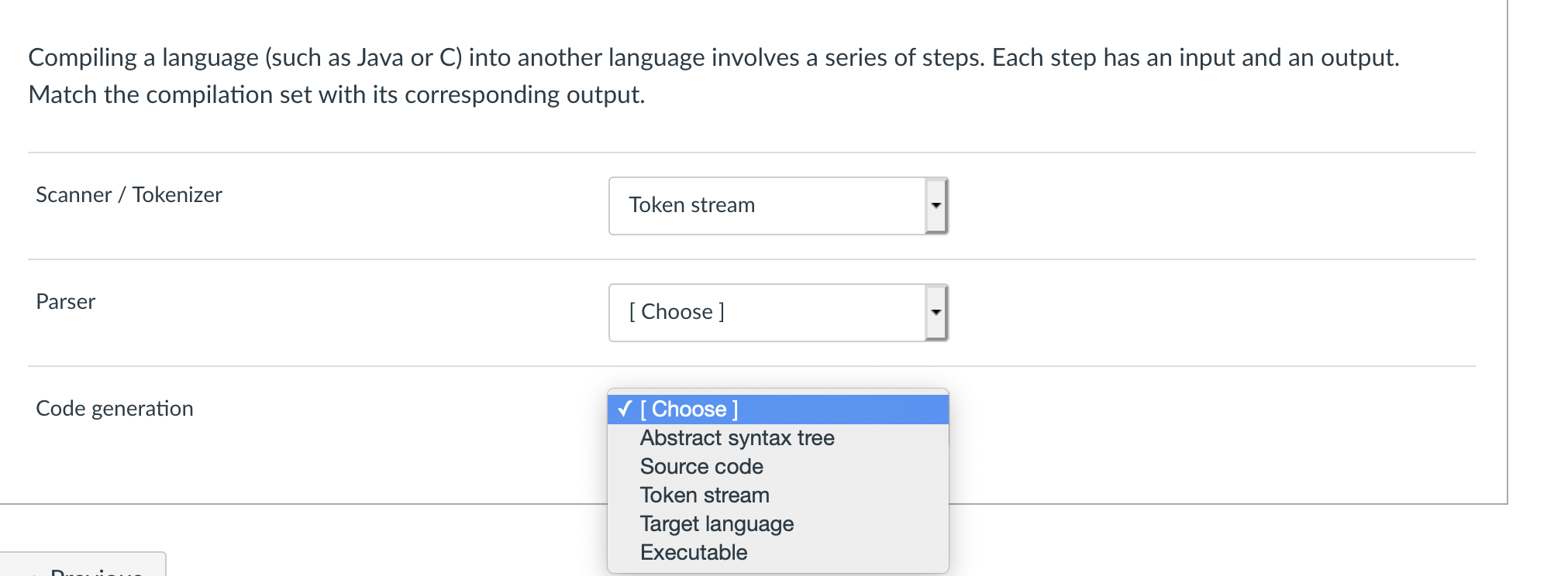Click the Parser dropdown's arrow icon
This screenshot has height=576, width=1561.
(936, 312)
